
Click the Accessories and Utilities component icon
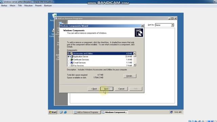coord(72,54)
